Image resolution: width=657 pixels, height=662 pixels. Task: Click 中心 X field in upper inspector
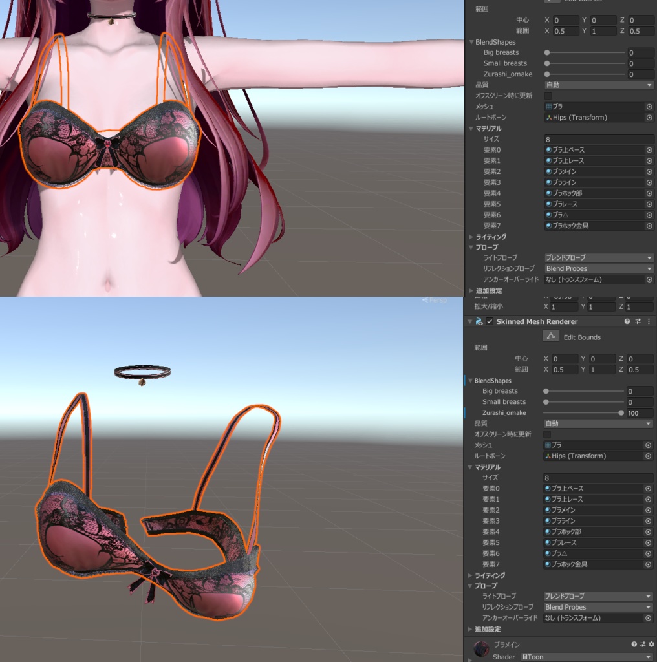(x=566, y=20)
